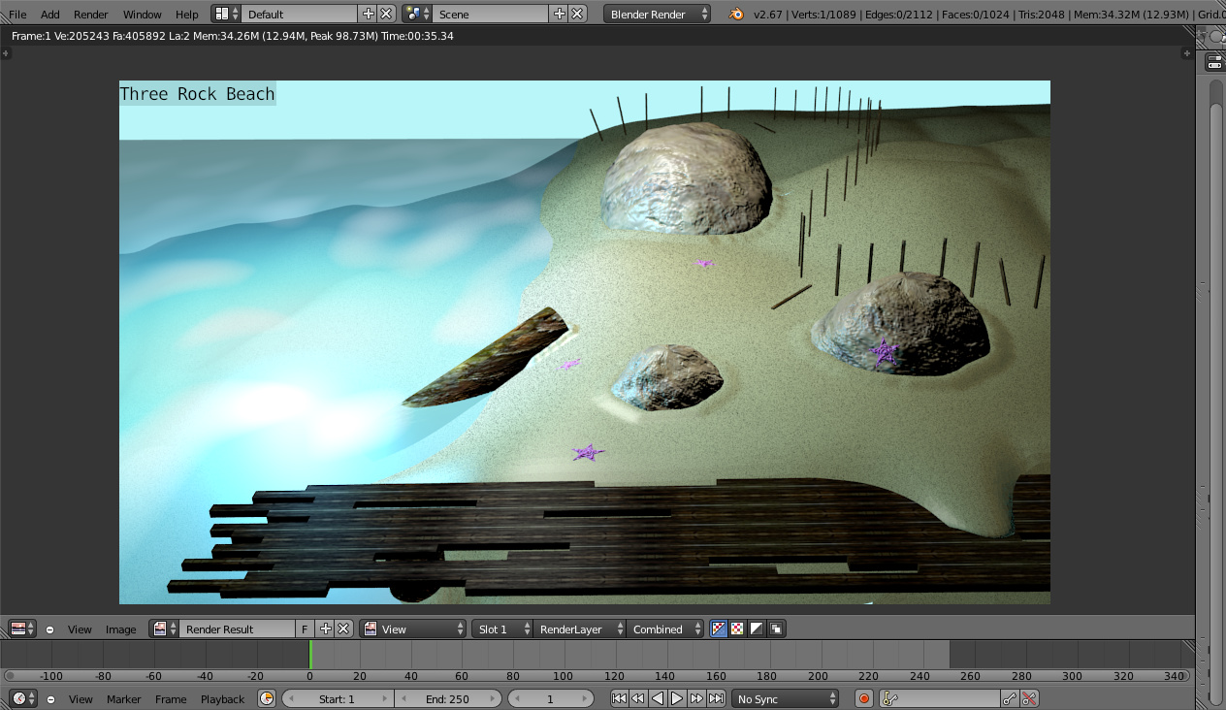The image size is (1226, 710).
Task: Open the Combined pass dropdown
Action: pyautogui.click(x=665, y=629)
